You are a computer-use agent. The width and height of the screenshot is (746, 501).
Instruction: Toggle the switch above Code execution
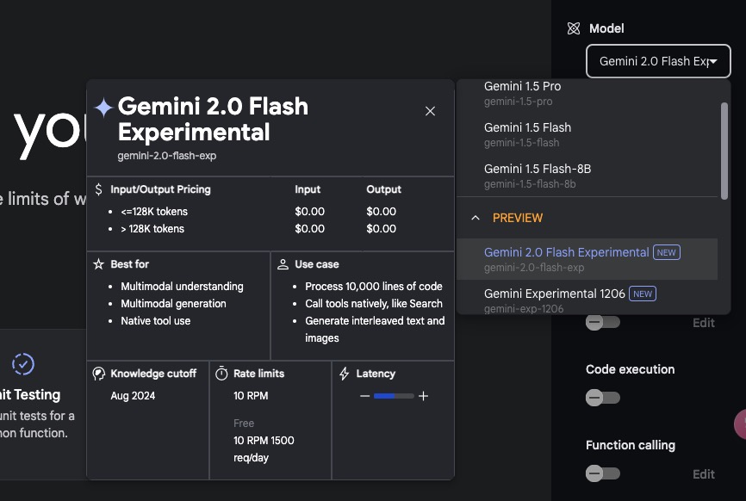point(603,322)
